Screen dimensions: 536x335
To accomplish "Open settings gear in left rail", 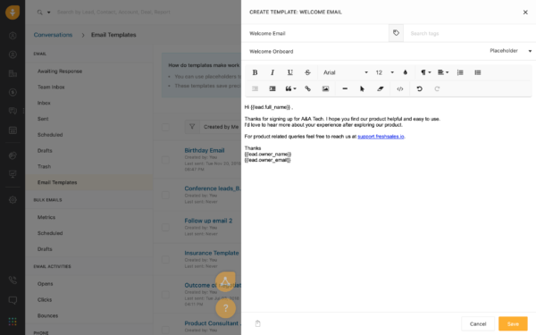I will coord(13,200).
